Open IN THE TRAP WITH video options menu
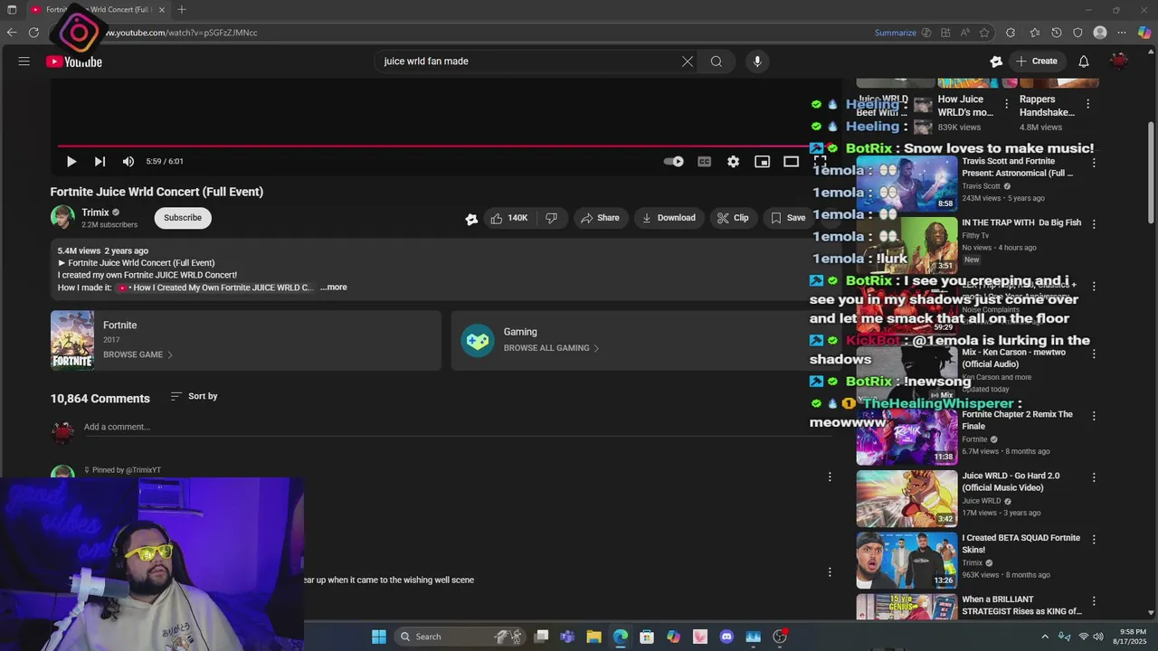Screen dimensions: 1158x651 [1094, 224]
